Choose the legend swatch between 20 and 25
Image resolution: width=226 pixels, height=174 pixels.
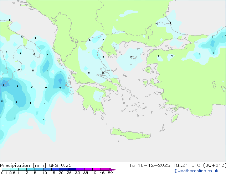63,169
